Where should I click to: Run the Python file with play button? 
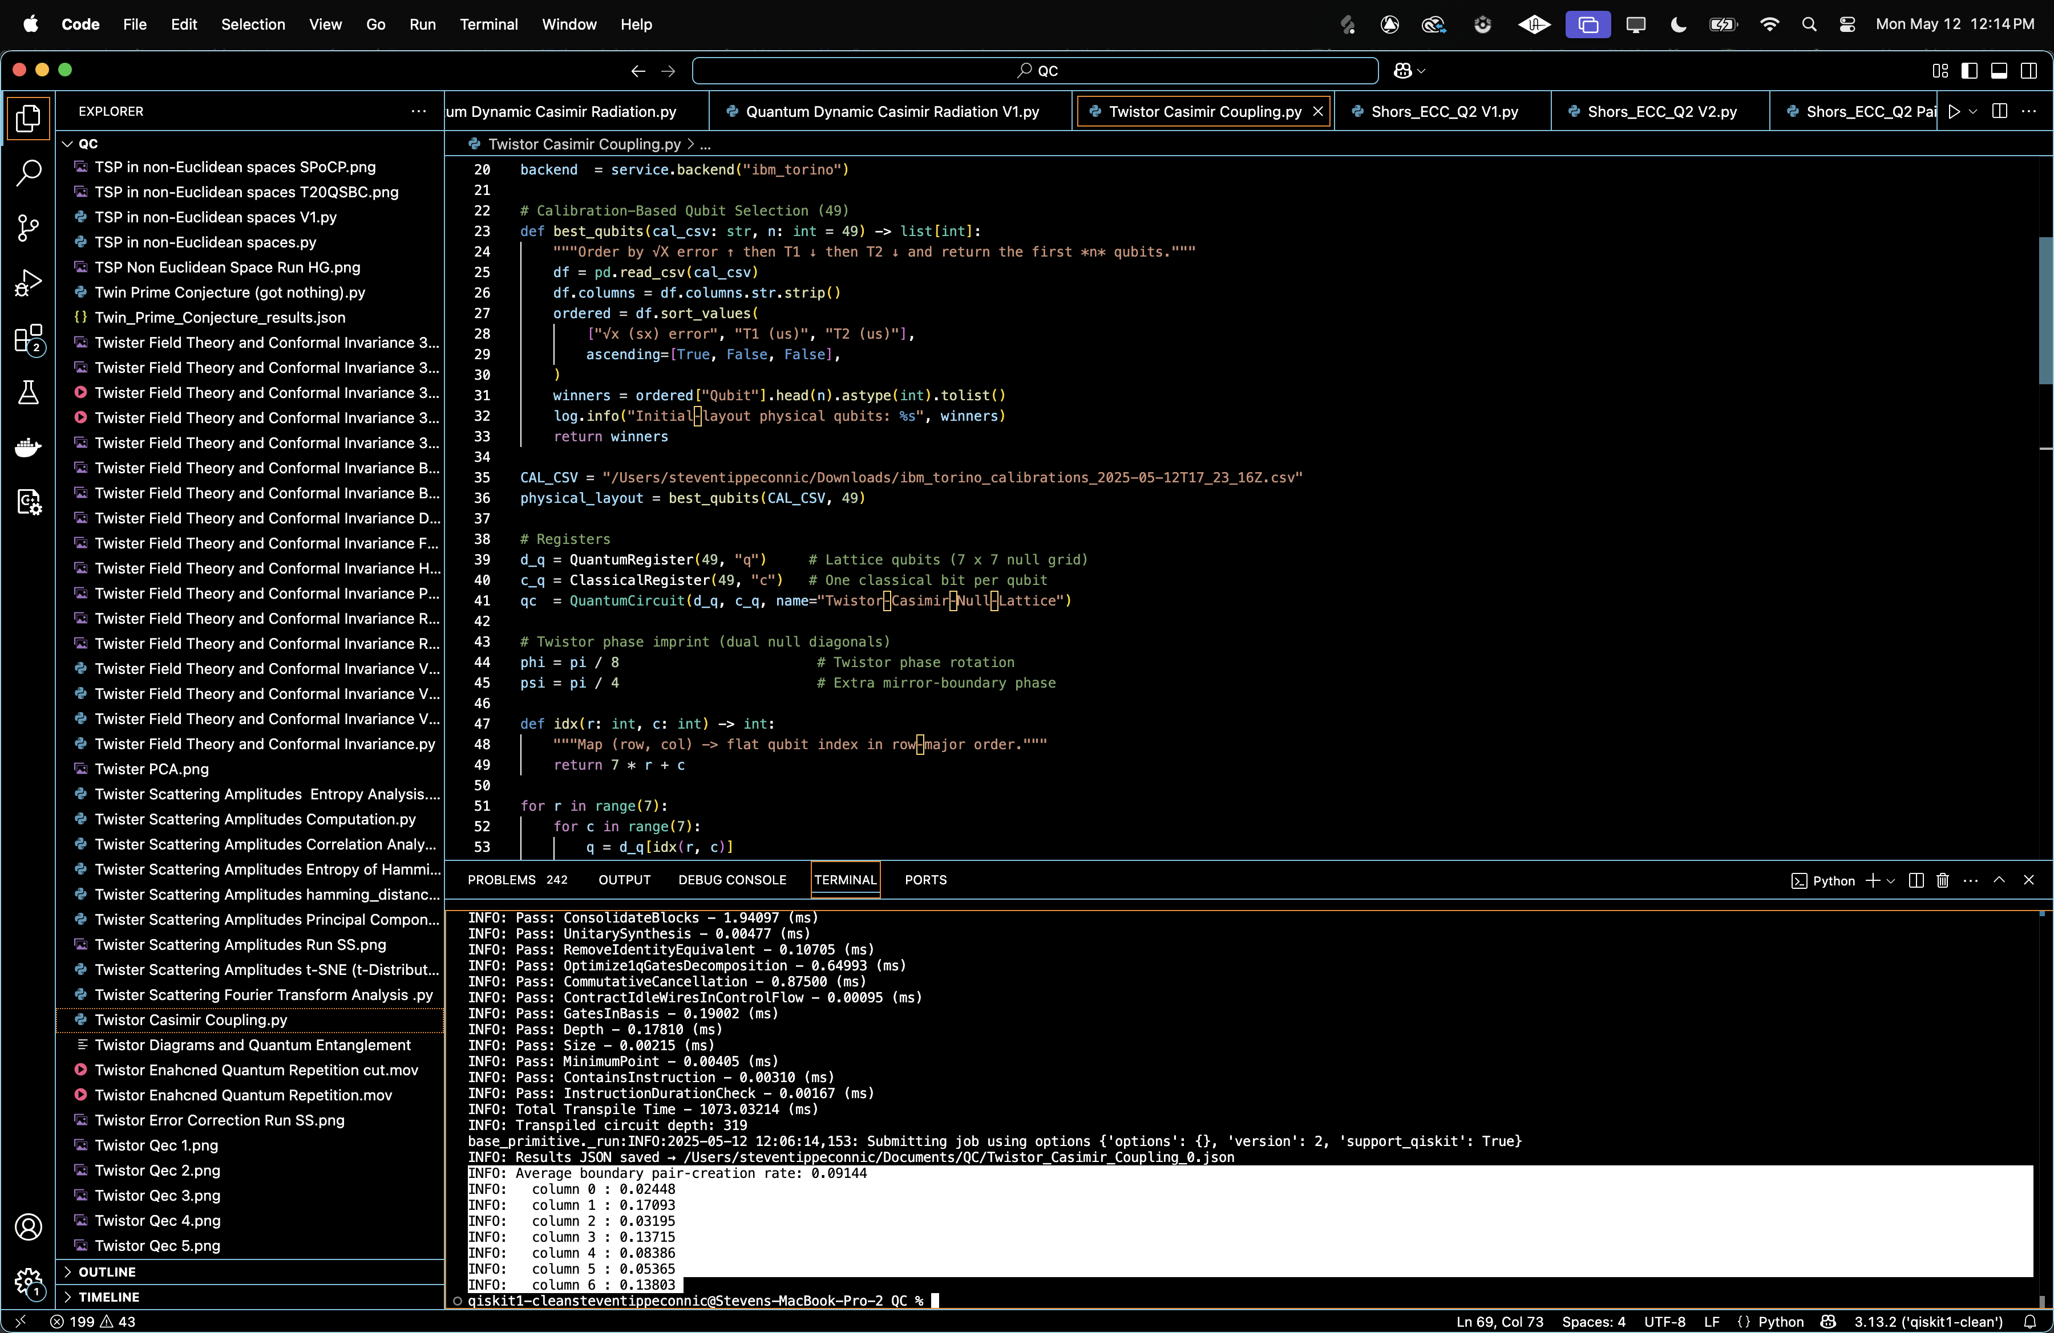pos(1954,111)
